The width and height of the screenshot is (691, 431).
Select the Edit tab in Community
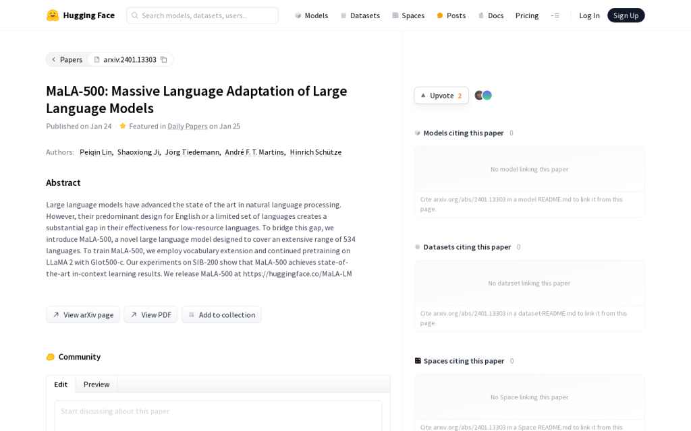[x=61, y=384]
